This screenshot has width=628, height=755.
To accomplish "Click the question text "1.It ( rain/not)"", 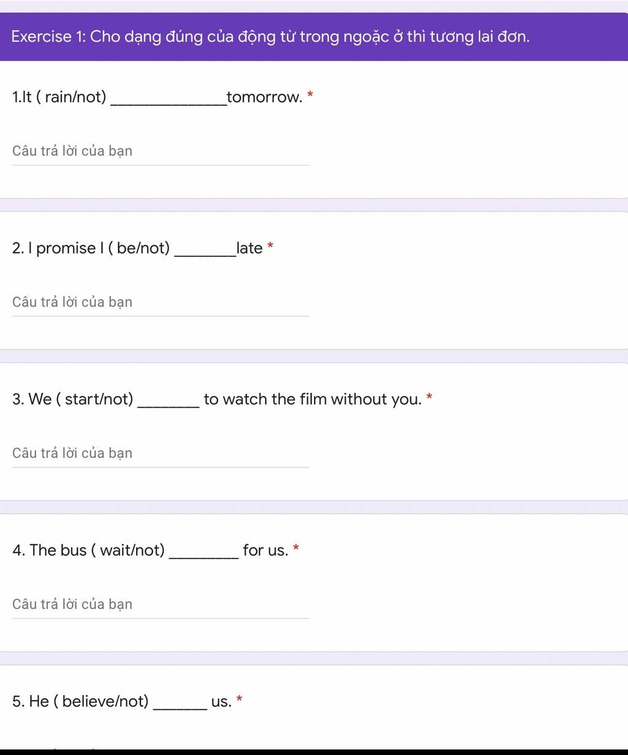I will click(x=59, y=97).
